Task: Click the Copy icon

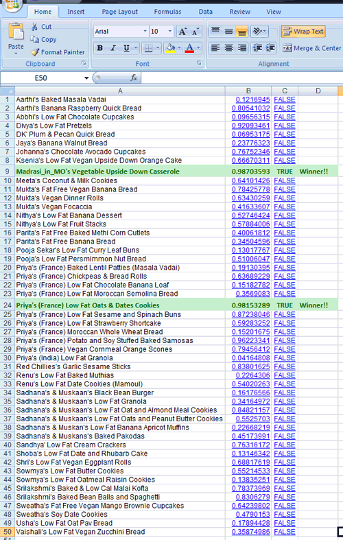Action: tap(34, 40)
